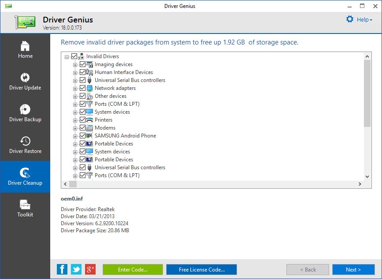This screenshot has height=279, width=382.
Task: Collapse the Invalid Drivers tree node
Action: click(x=67, y=57)
